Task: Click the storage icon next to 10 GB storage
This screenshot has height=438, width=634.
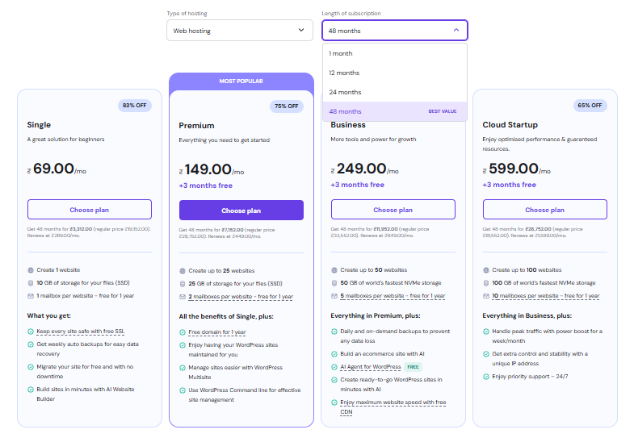Action: (31, 283)
